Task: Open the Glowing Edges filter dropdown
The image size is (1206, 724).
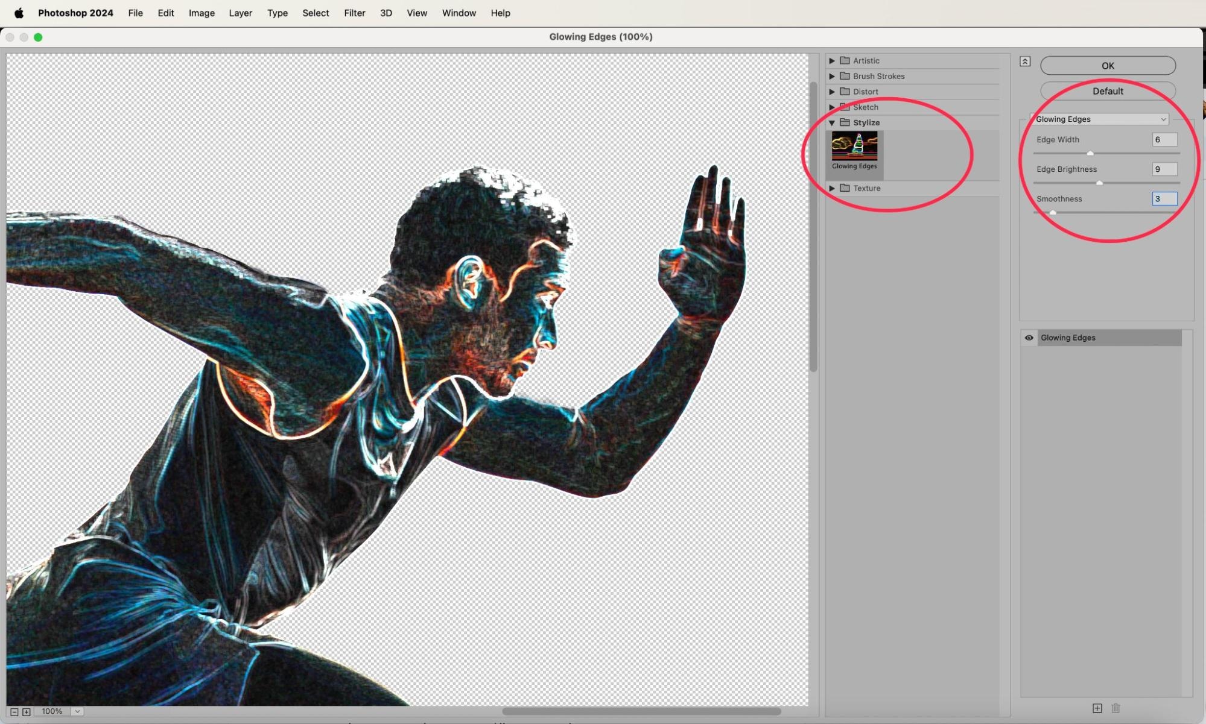Action: coord(1101,119)
